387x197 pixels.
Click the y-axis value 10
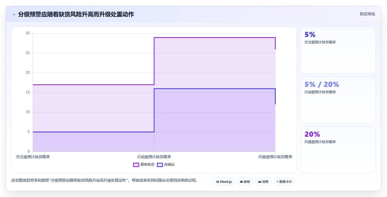(28, 112)
